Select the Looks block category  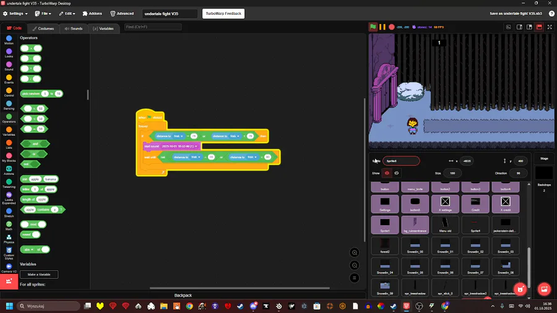9,53
